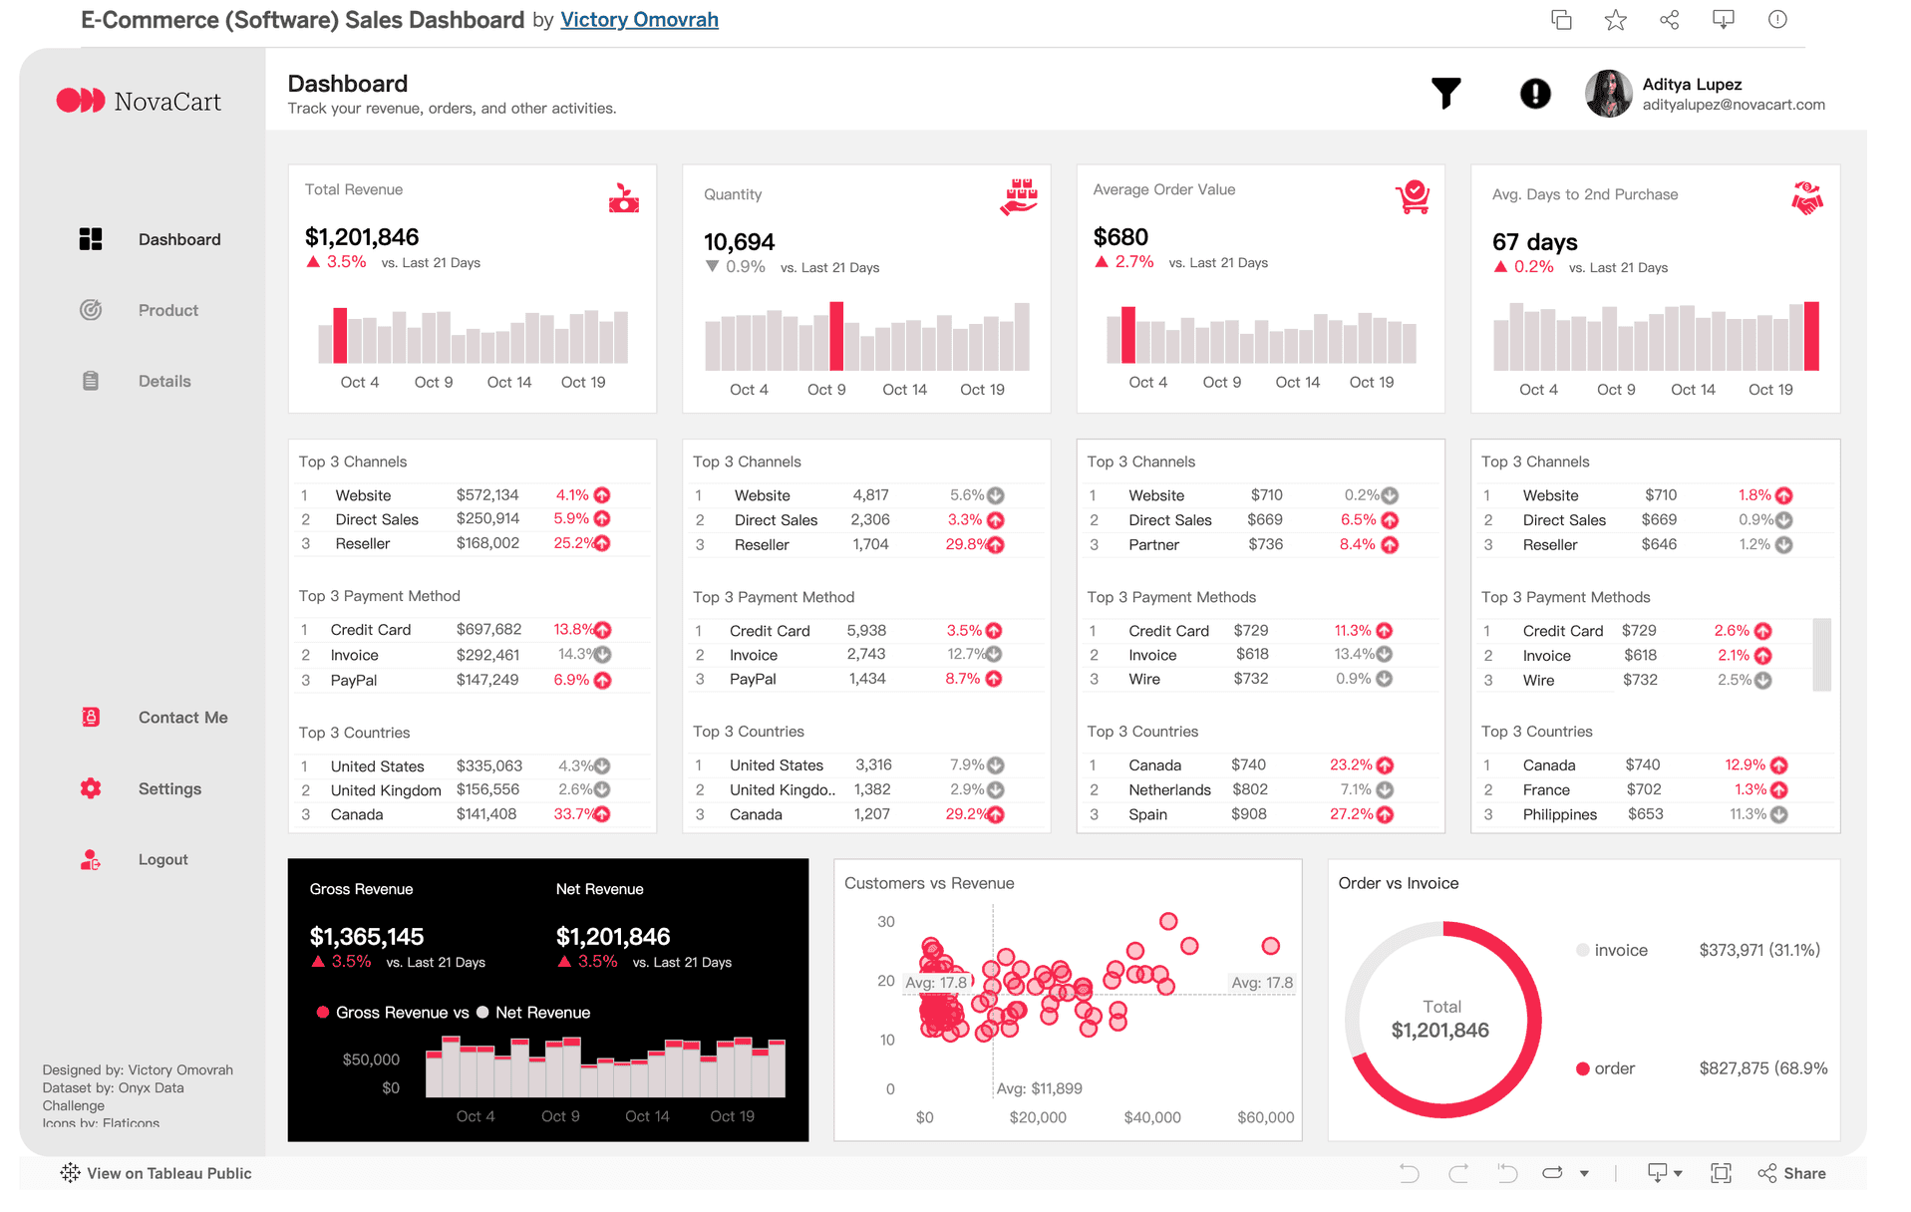Go to Details in the sidebar

(x=164, y=381)
